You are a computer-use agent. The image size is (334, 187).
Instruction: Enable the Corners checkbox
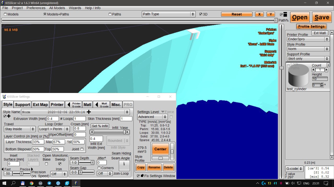click(99, 168)
